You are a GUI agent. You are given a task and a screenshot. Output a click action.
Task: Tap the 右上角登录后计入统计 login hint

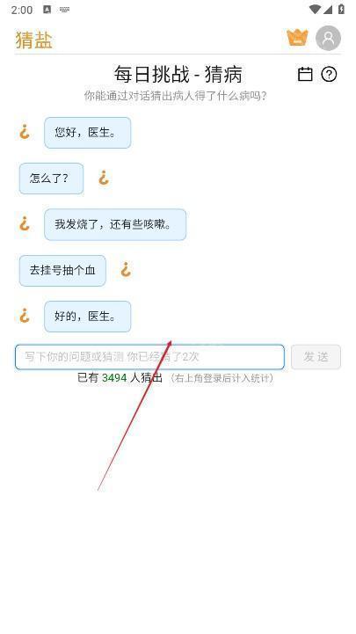(222, 378)
